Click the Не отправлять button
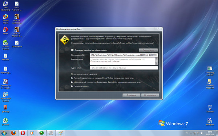 150,95
